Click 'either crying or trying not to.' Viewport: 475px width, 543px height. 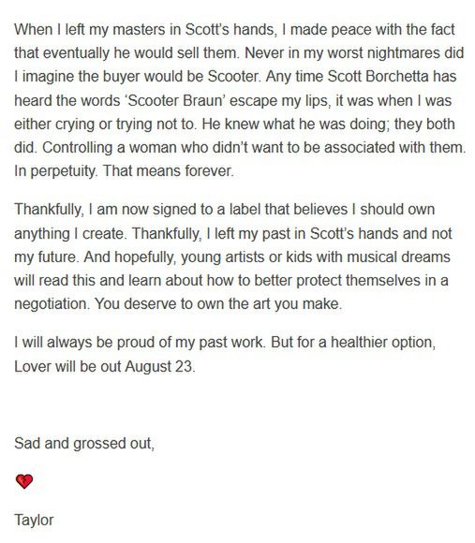click(106, 124)
